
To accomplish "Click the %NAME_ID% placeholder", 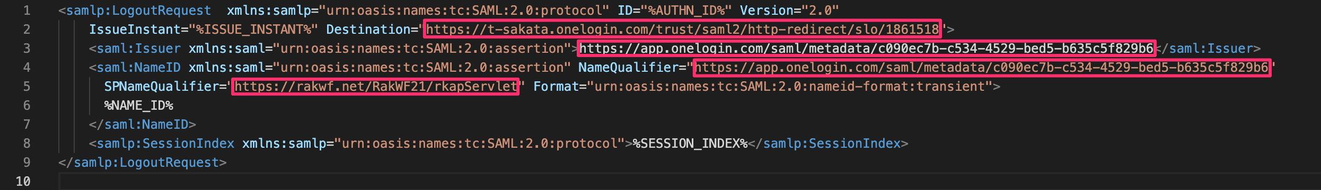I will point(138,106).
